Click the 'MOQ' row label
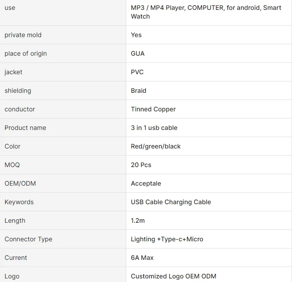292x282 pixels. pyautogui.click(x=12, y=165)
